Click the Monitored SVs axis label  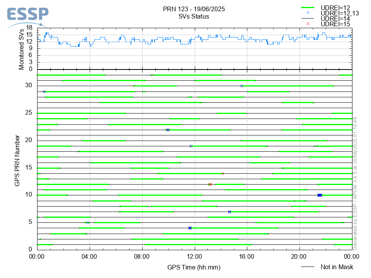click(22, 49)
